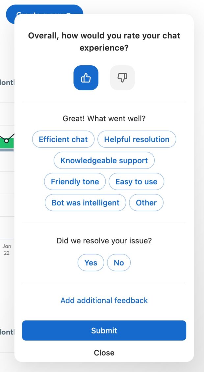204x372 pixels.
Task: Select the Other feedback chip
Action: point(146,203)
